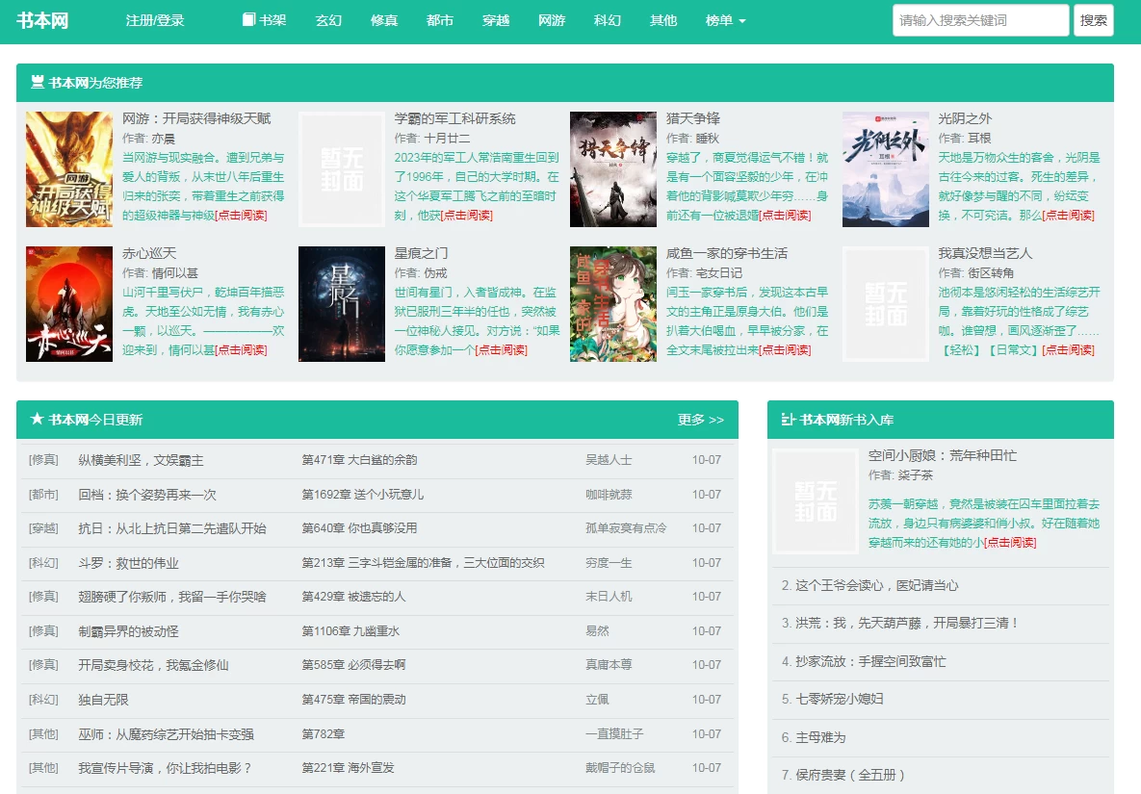Go to the 玄幻 category
The width and height of the screenshot is (1141, 794).
click(x=328, y=20)
